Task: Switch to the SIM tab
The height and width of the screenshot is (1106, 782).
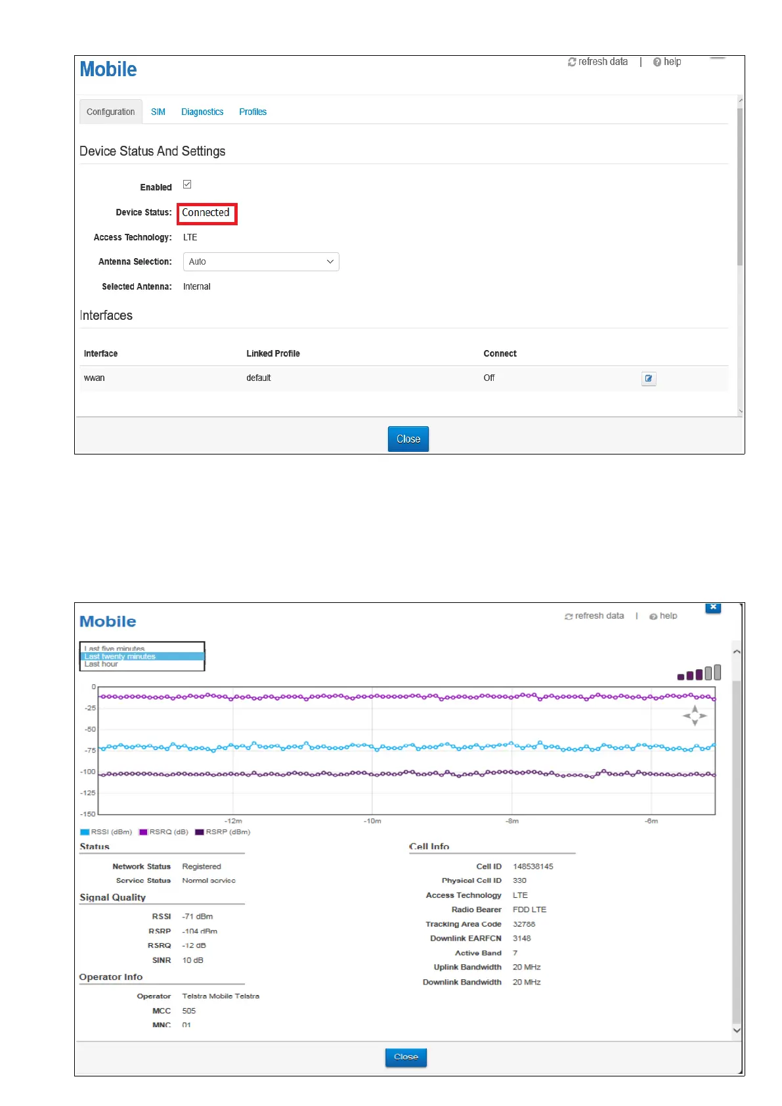Action: point(158,112)
